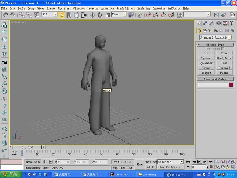This screenshot has height=178, width=237.
Task: Open the Modifiers menu
Action: 64,8
